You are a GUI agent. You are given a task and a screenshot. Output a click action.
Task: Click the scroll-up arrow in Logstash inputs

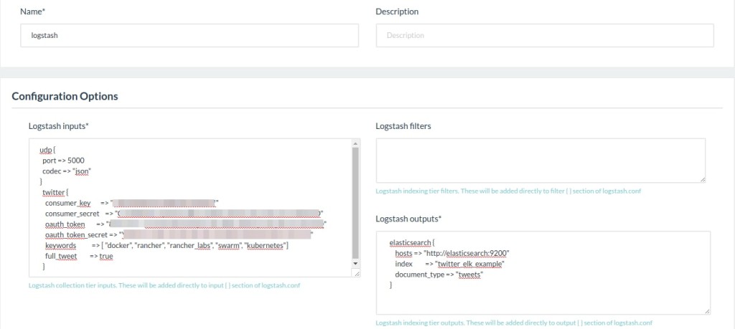[x=355, y=144]
